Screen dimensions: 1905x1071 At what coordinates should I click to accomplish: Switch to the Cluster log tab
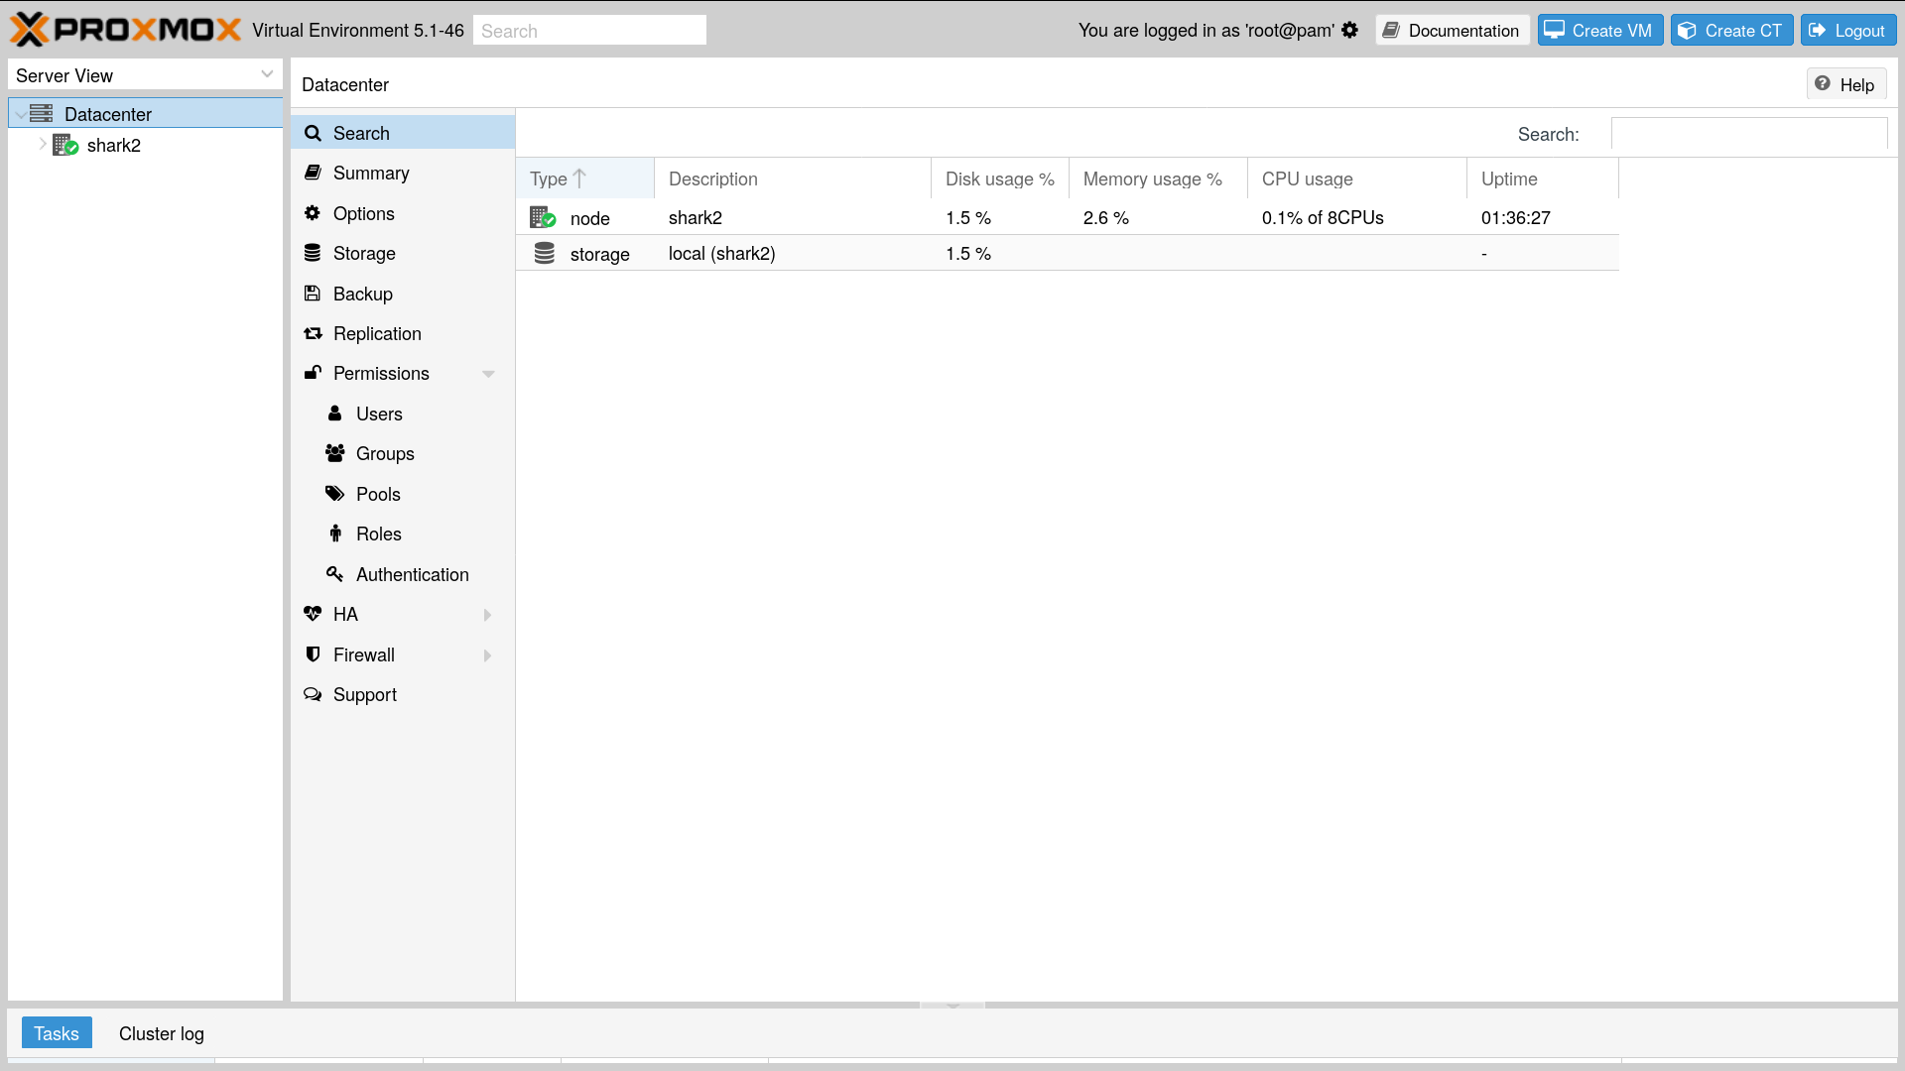tap(161, 1033)
